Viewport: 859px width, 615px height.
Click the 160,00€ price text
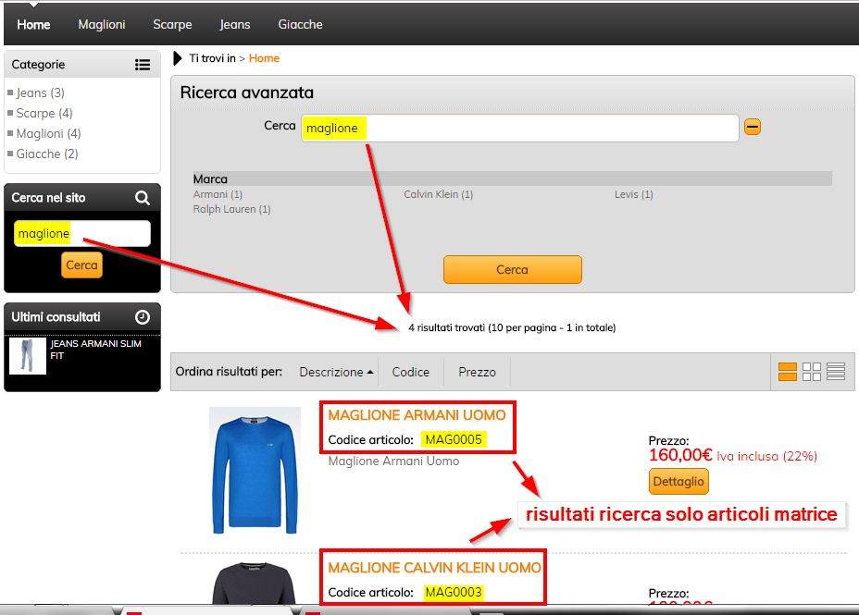(x=680, y=455)
